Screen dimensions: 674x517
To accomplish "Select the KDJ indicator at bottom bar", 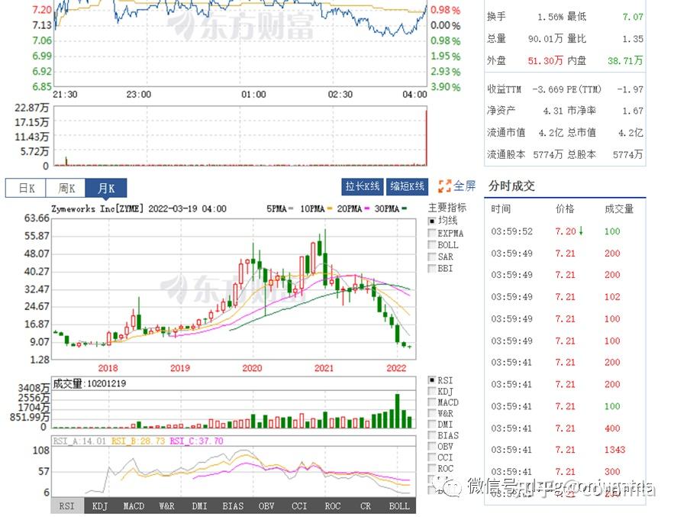I will pyautogui.click(x=98, y=506).
